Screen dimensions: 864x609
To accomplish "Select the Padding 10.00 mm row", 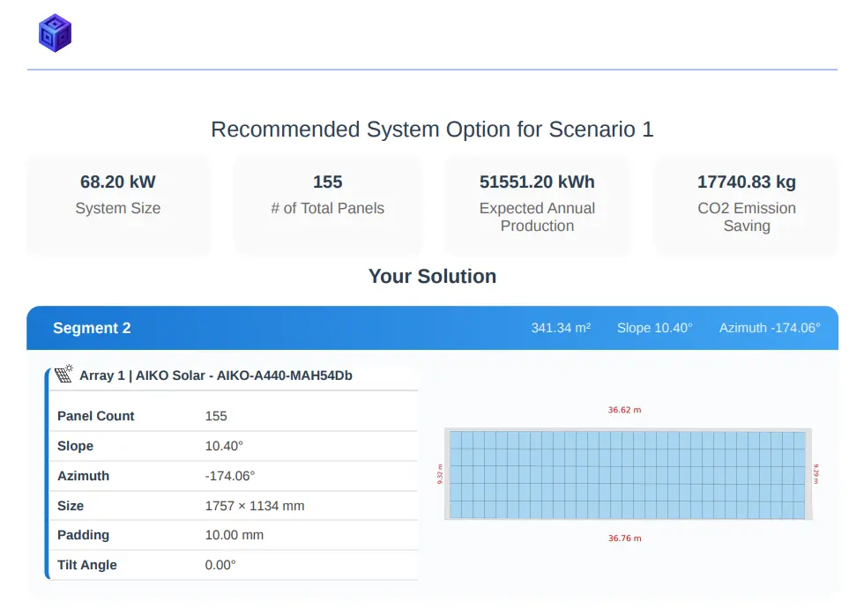I will tap(232, 535).
